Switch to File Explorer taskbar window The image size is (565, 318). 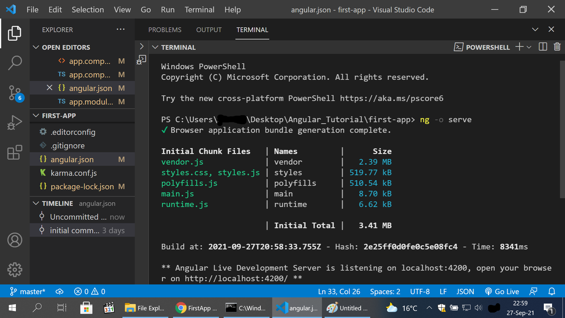(x=145, y=308)
